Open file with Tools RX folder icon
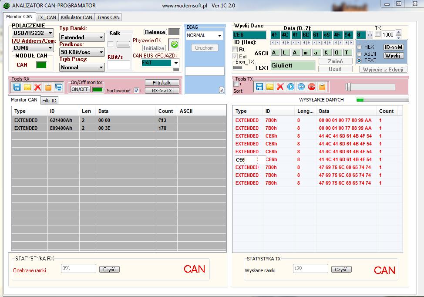Image resolution: width=424 pixels, height=297 pixels. 27,87
